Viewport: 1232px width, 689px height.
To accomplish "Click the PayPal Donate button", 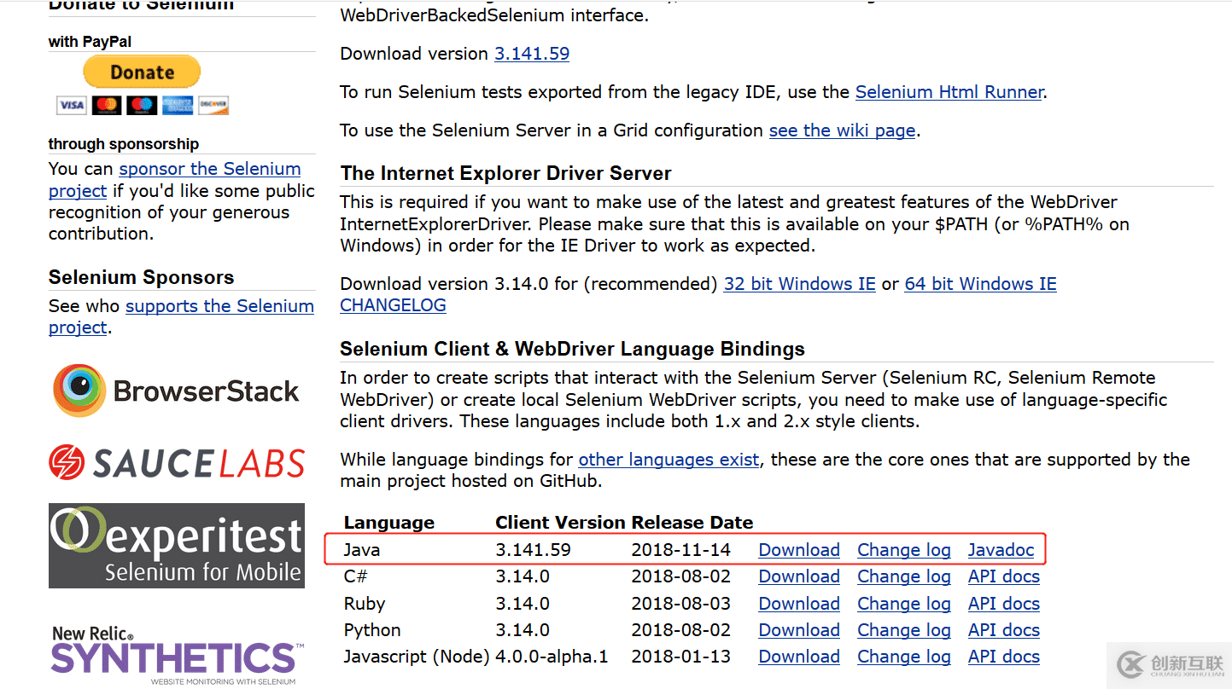I will (142, 72).
